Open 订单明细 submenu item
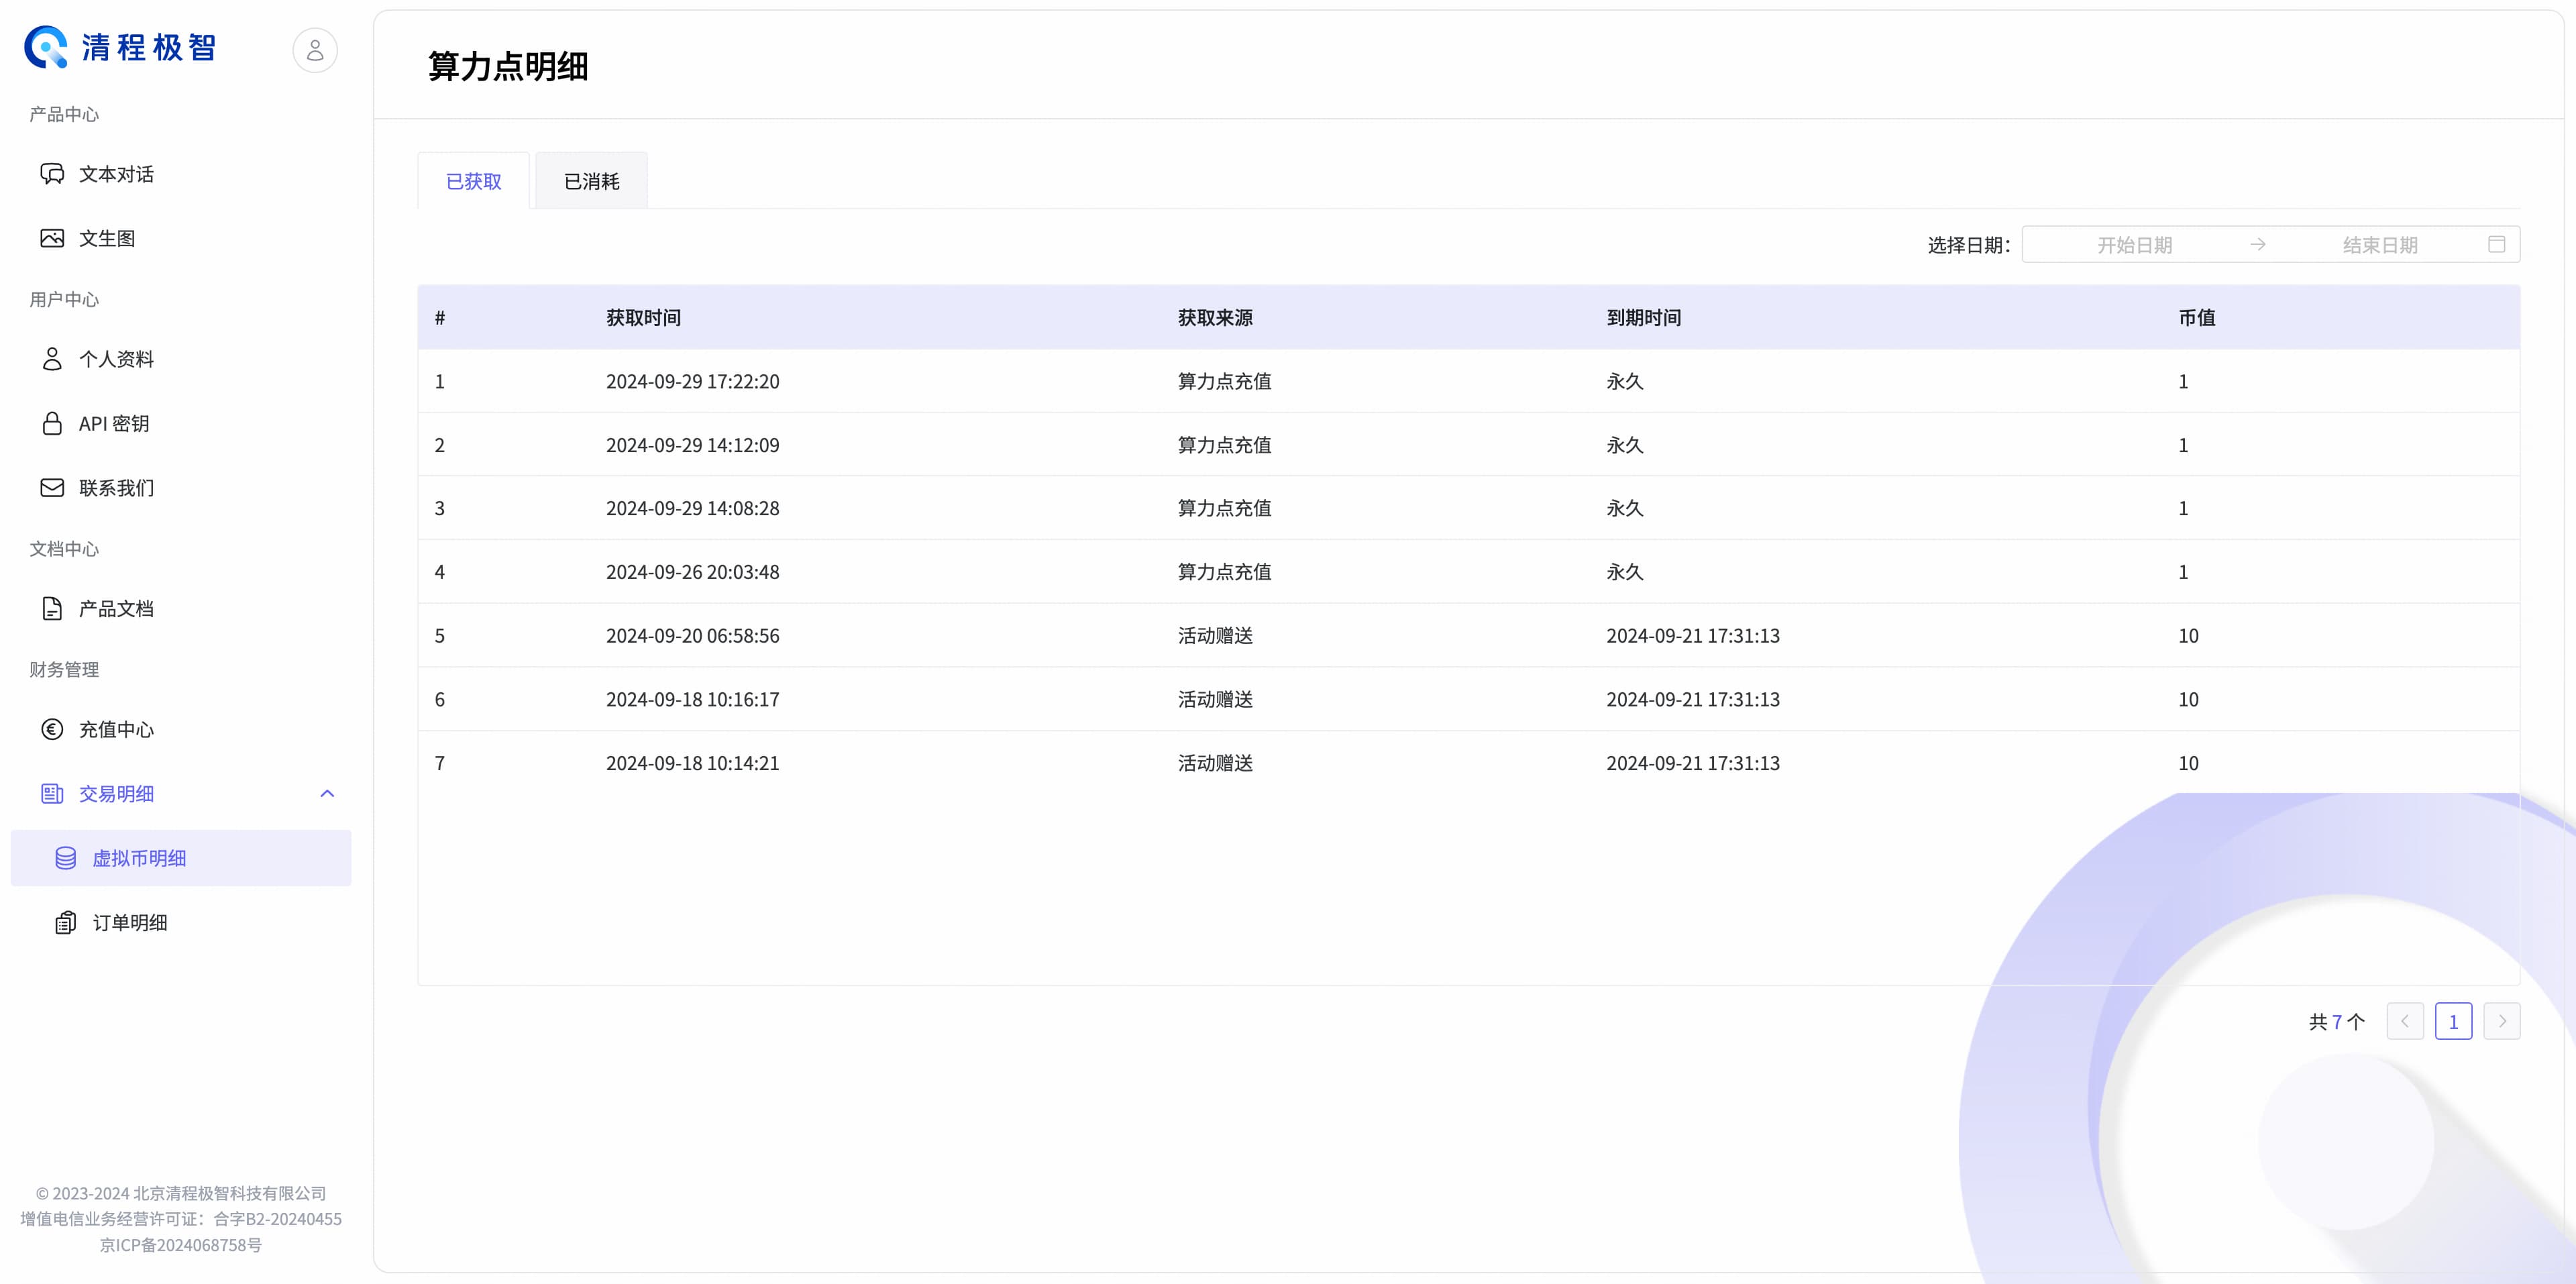Screen dimensions: 2576x1284 coord(130,922)
